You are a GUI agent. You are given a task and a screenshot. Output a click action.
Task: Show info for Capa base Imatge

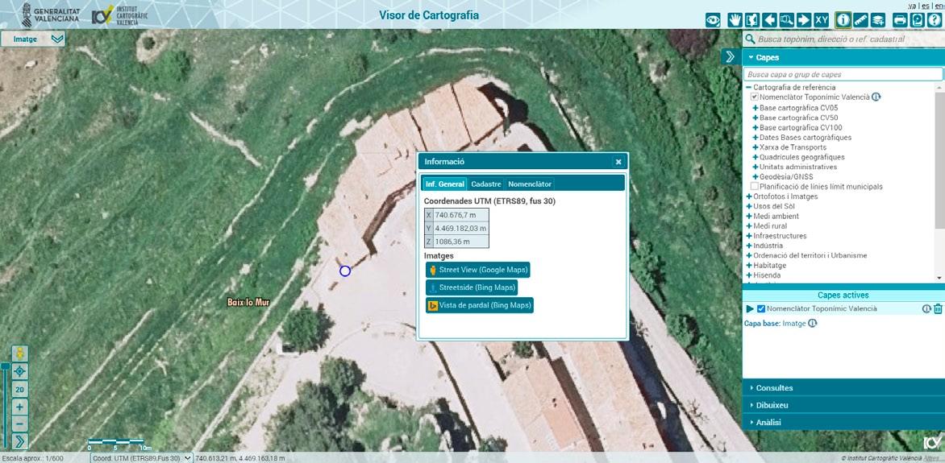click(x=813, y=324)
